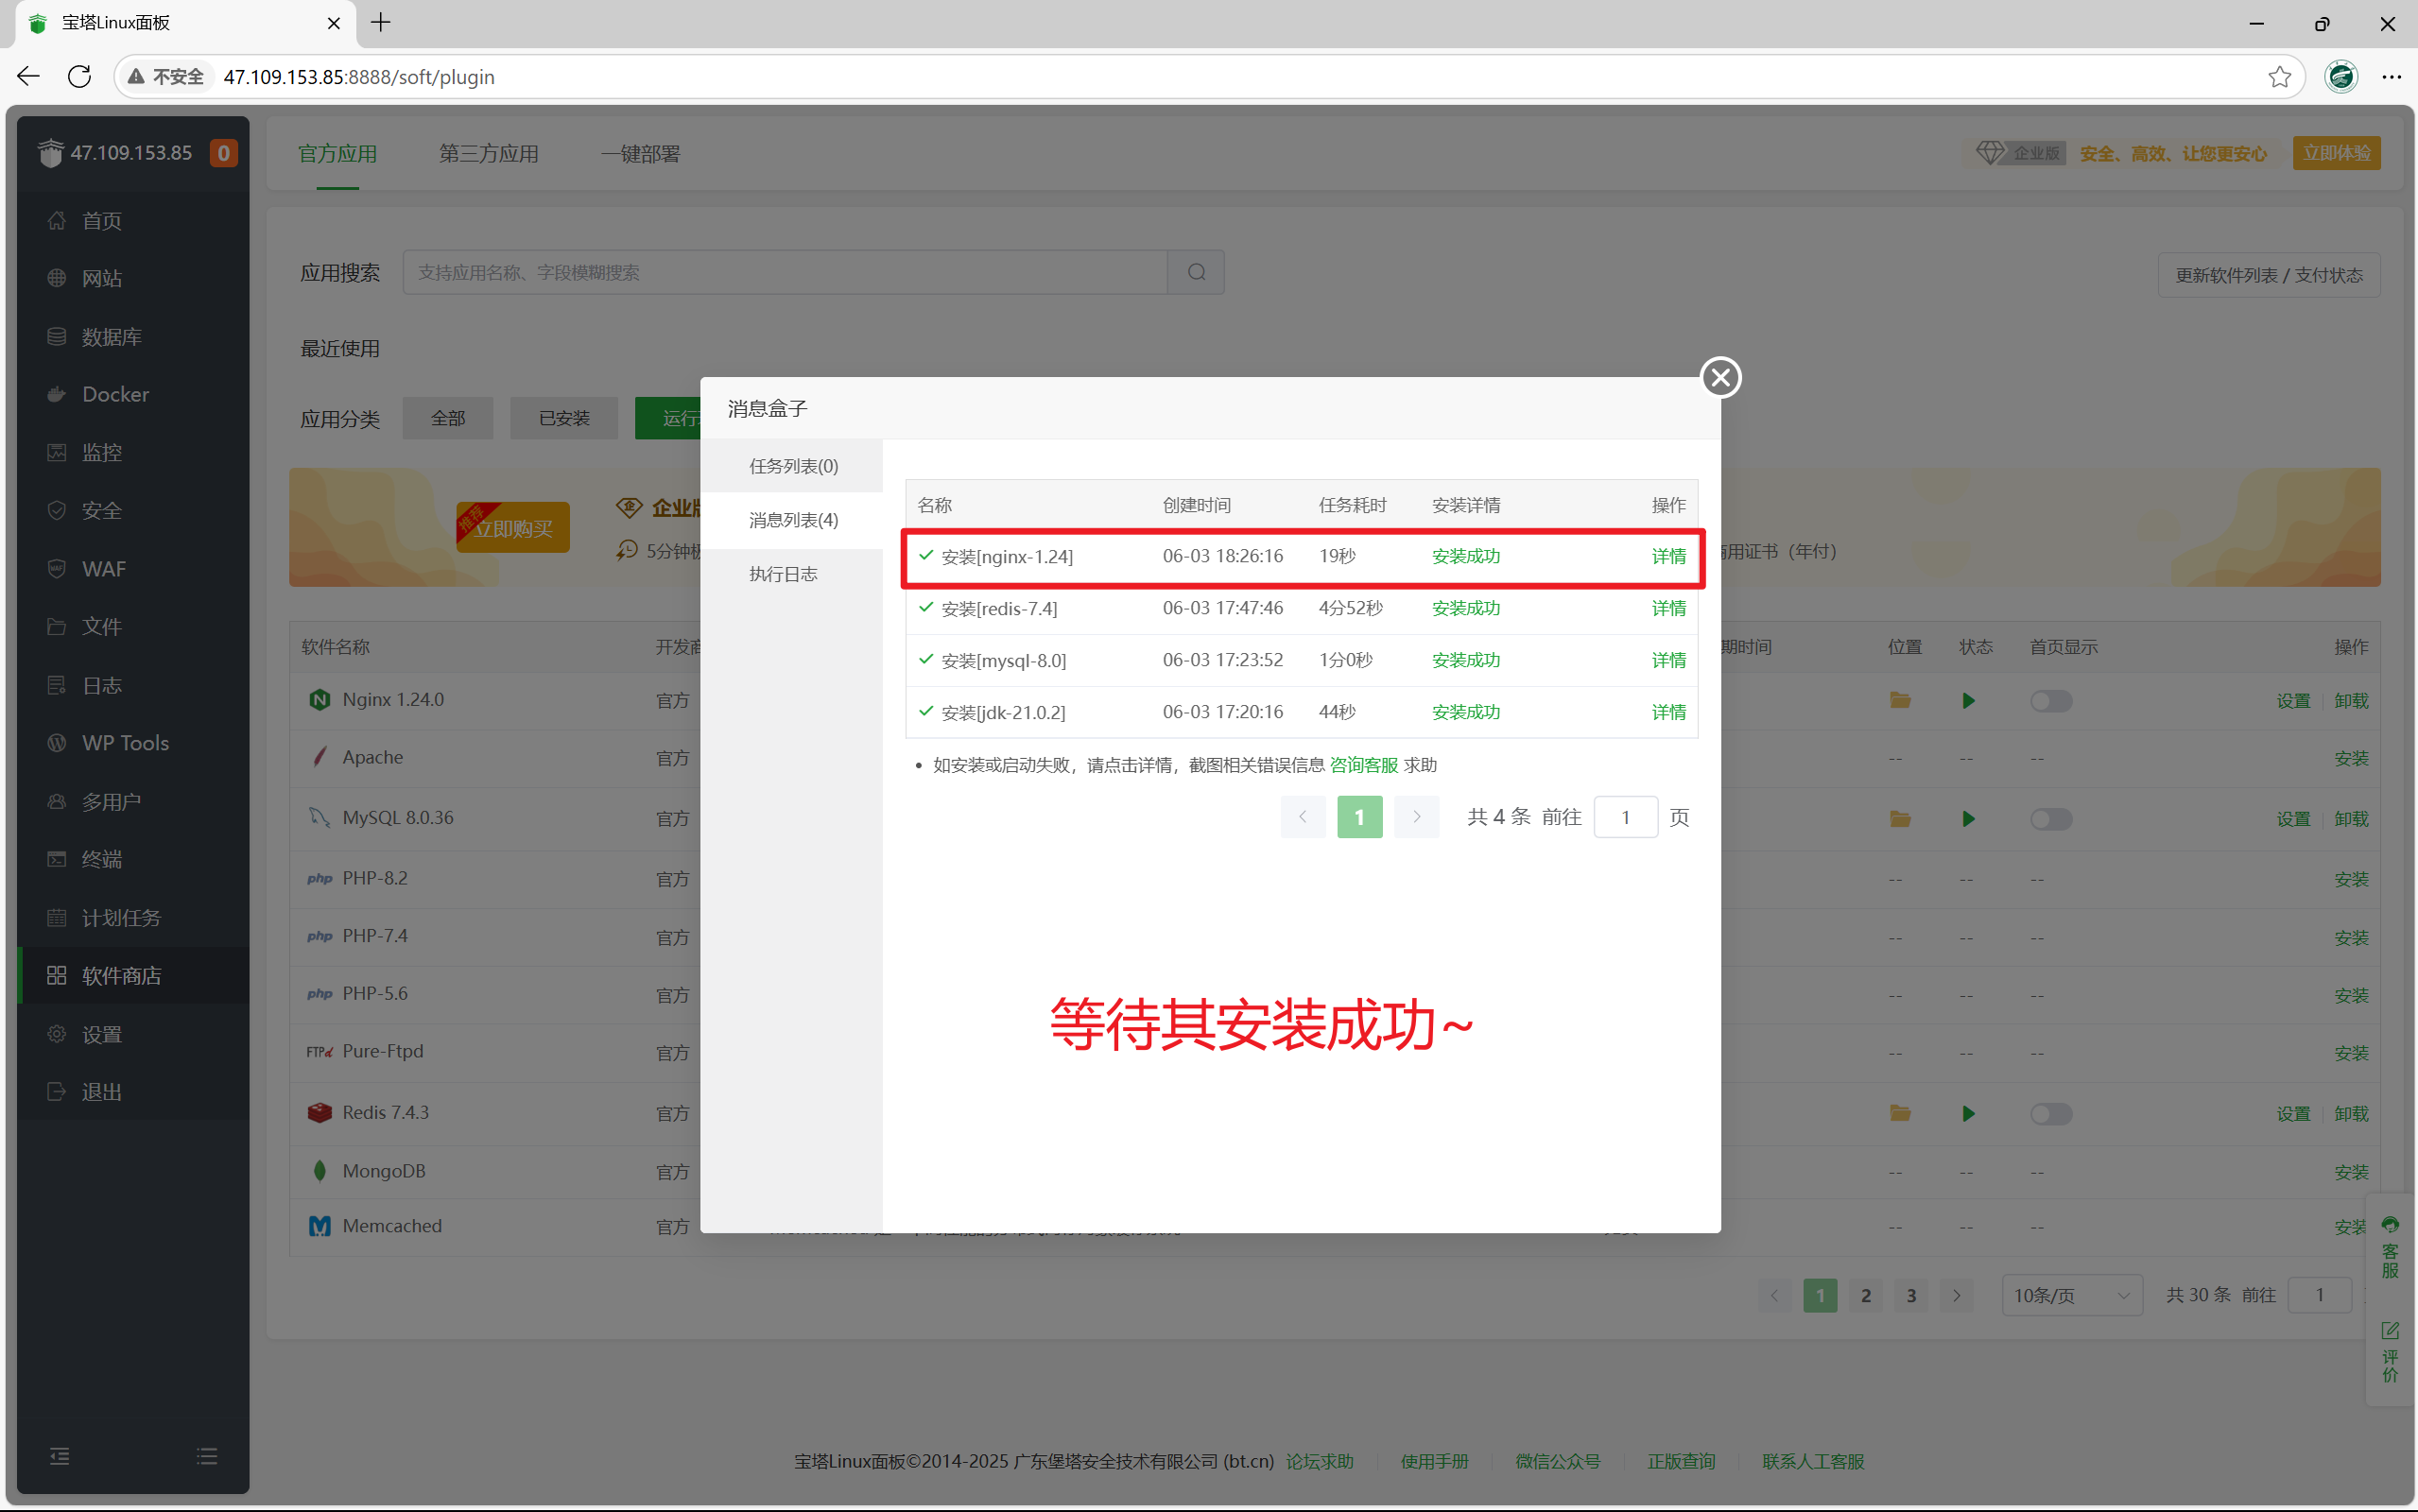Open the 终端 terminal from the sidebar
The width and height of the screenshot is (2418, 1512).
click(102, 859)
